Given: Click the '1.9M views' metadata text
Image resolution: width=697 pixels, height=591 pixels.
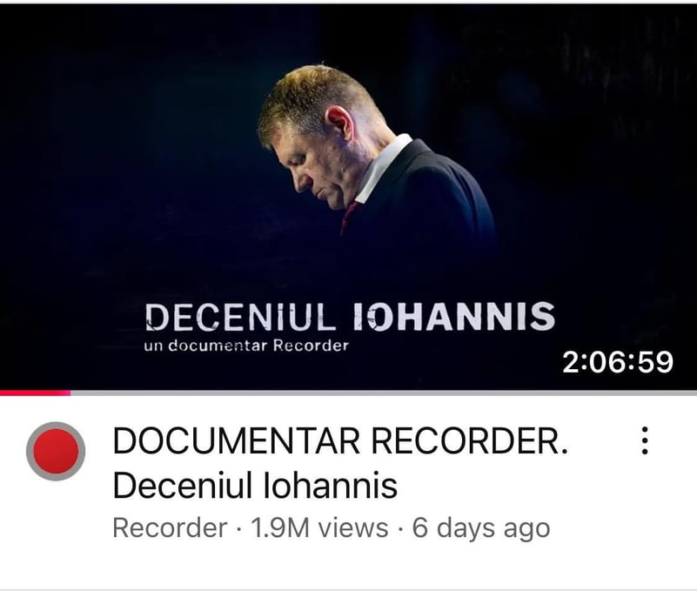Looking at the screenshot, I should click(x=319, y=527).
